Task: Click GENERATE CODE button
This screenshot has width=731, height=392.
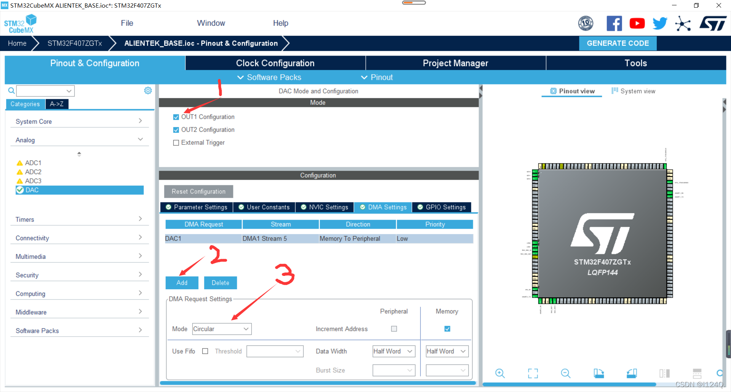Action: coord(618,43)
